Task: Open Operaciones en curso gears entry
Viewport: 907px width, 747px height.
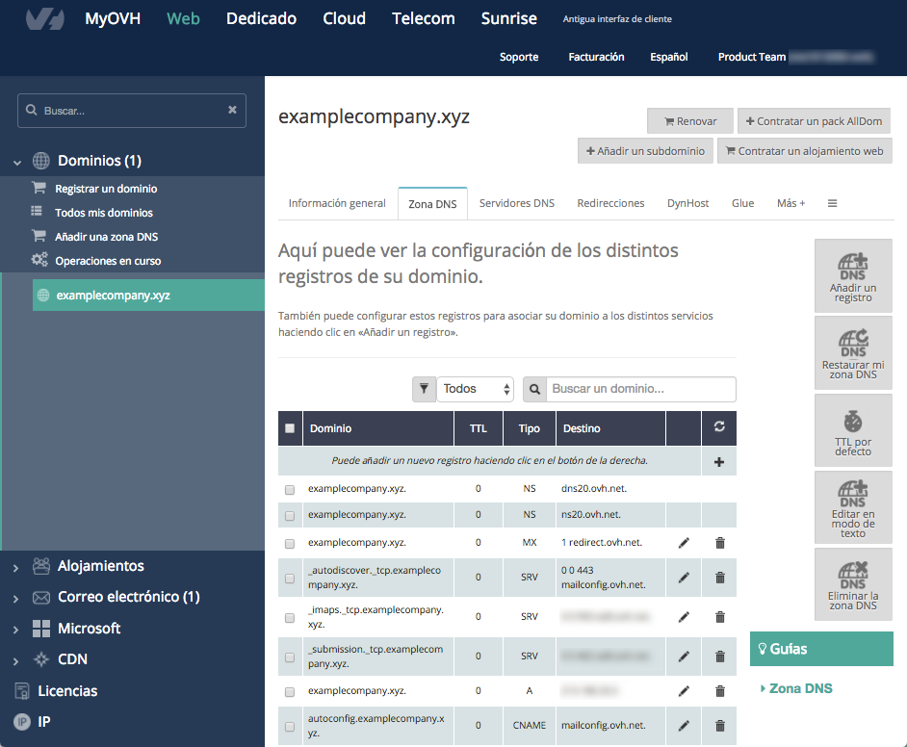Action: tap(108, 261)
